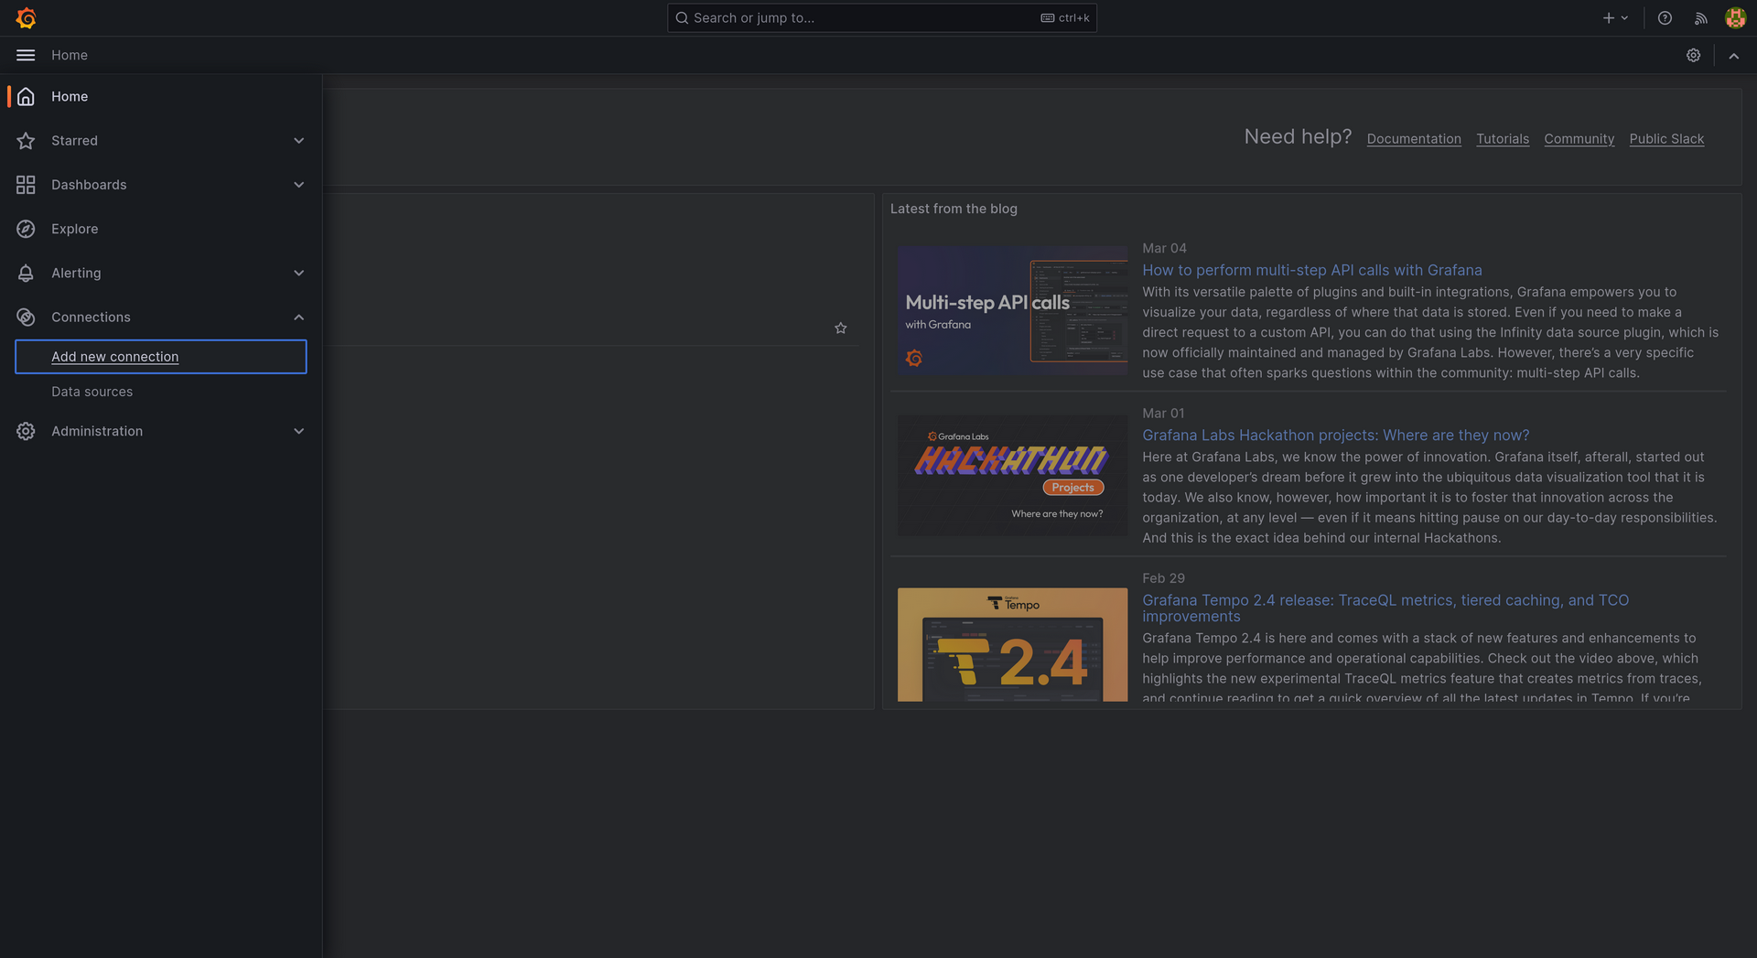Open the New dropdown arrow beside plus

tap(1624, 17)
